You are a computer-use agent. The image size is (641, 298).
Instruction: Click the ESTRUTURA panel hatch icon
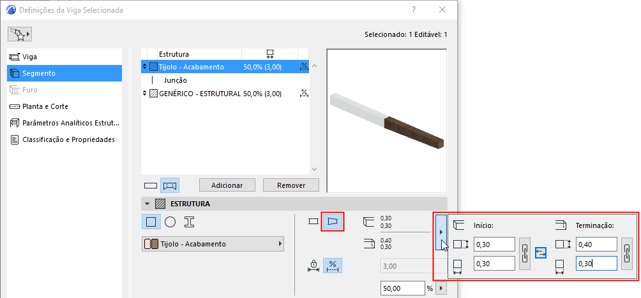pos(160,203)
